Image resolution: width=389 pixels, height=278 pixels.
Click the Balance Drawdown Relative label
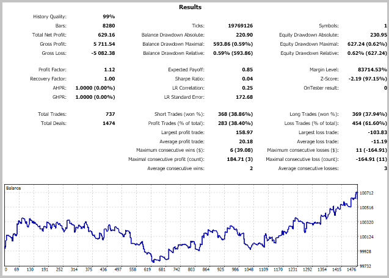click(x=173, y=53)
